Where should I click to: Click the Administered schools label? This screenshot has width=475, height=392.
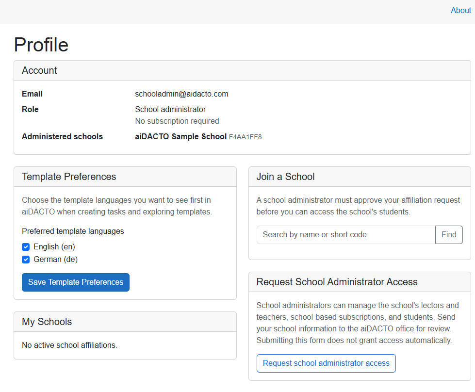[63, 137]
